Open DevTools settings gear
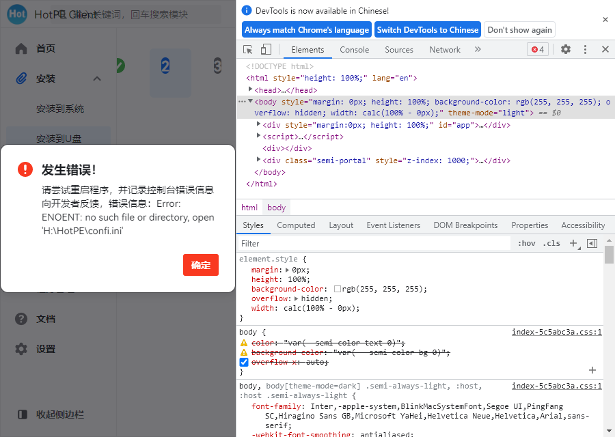The height and width of the screenshot is (437, 615). [566, 49]
